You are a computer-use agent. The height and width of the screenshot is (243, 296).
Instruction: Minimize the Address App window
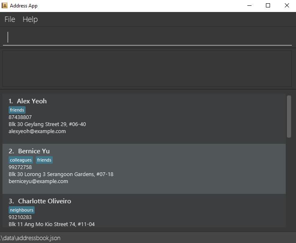click(x=249, y=5)
